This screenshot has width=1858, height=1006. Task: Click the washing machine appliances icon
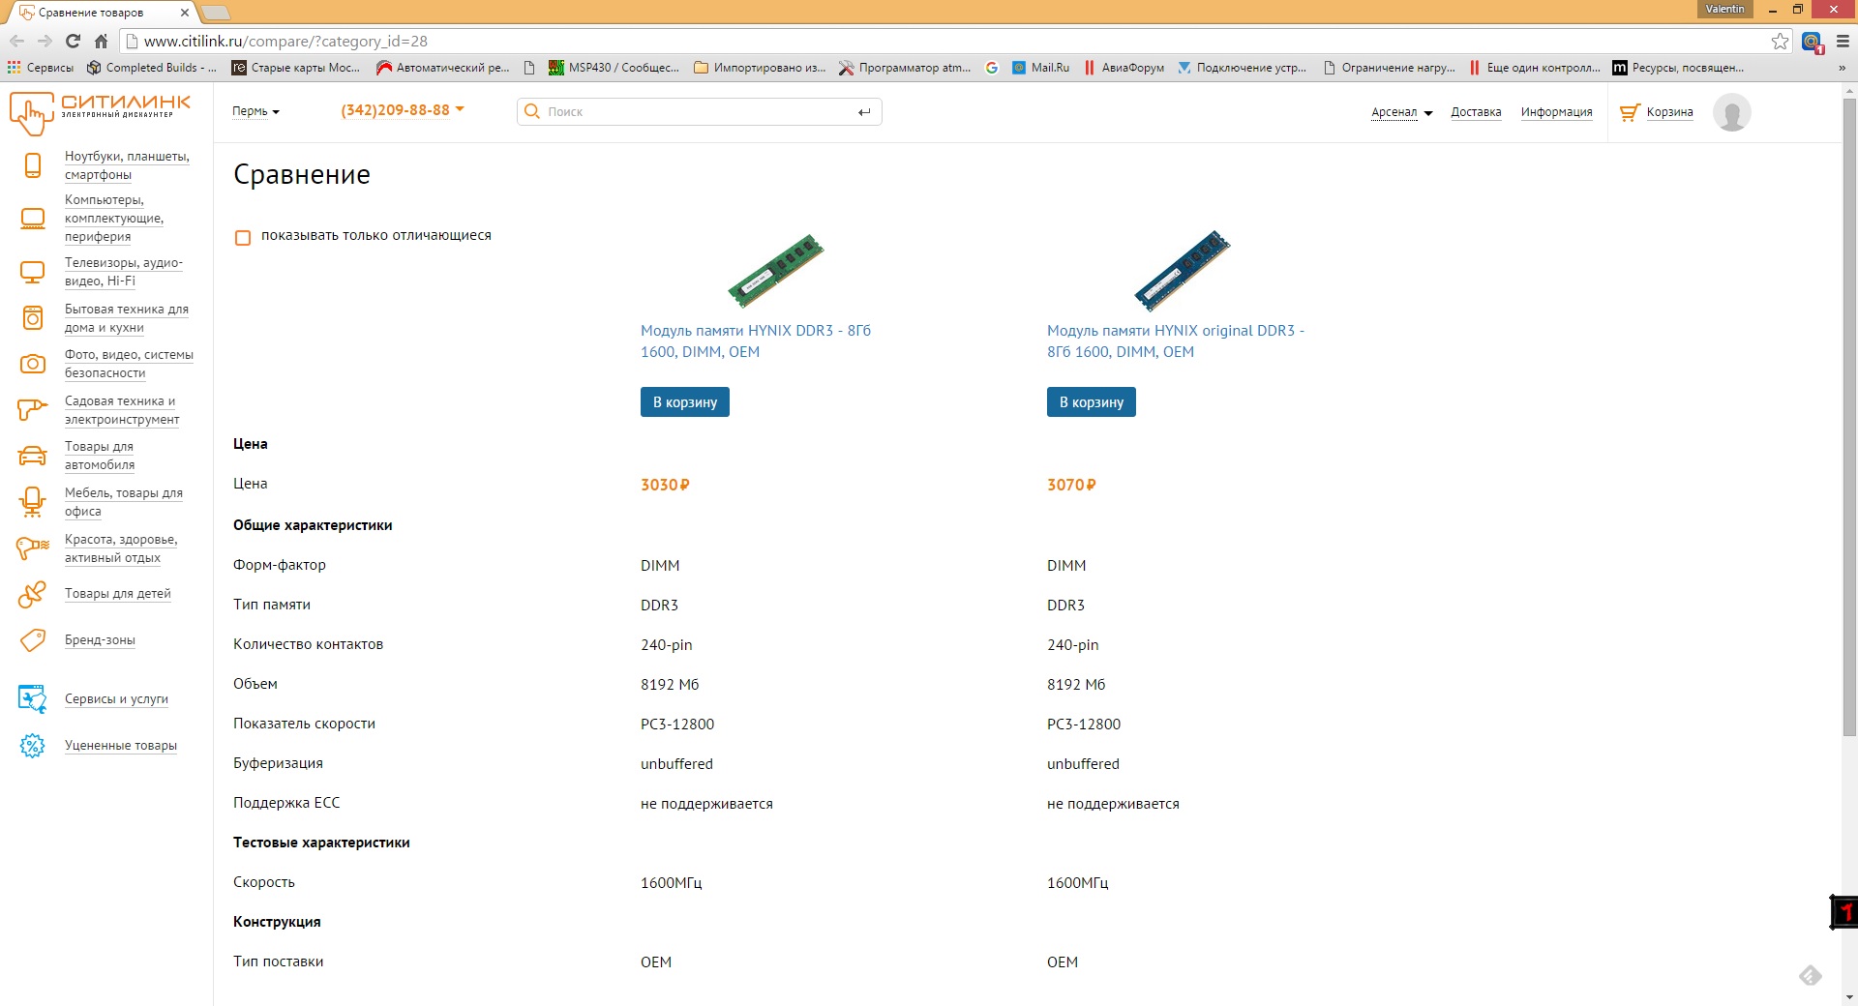33,317
